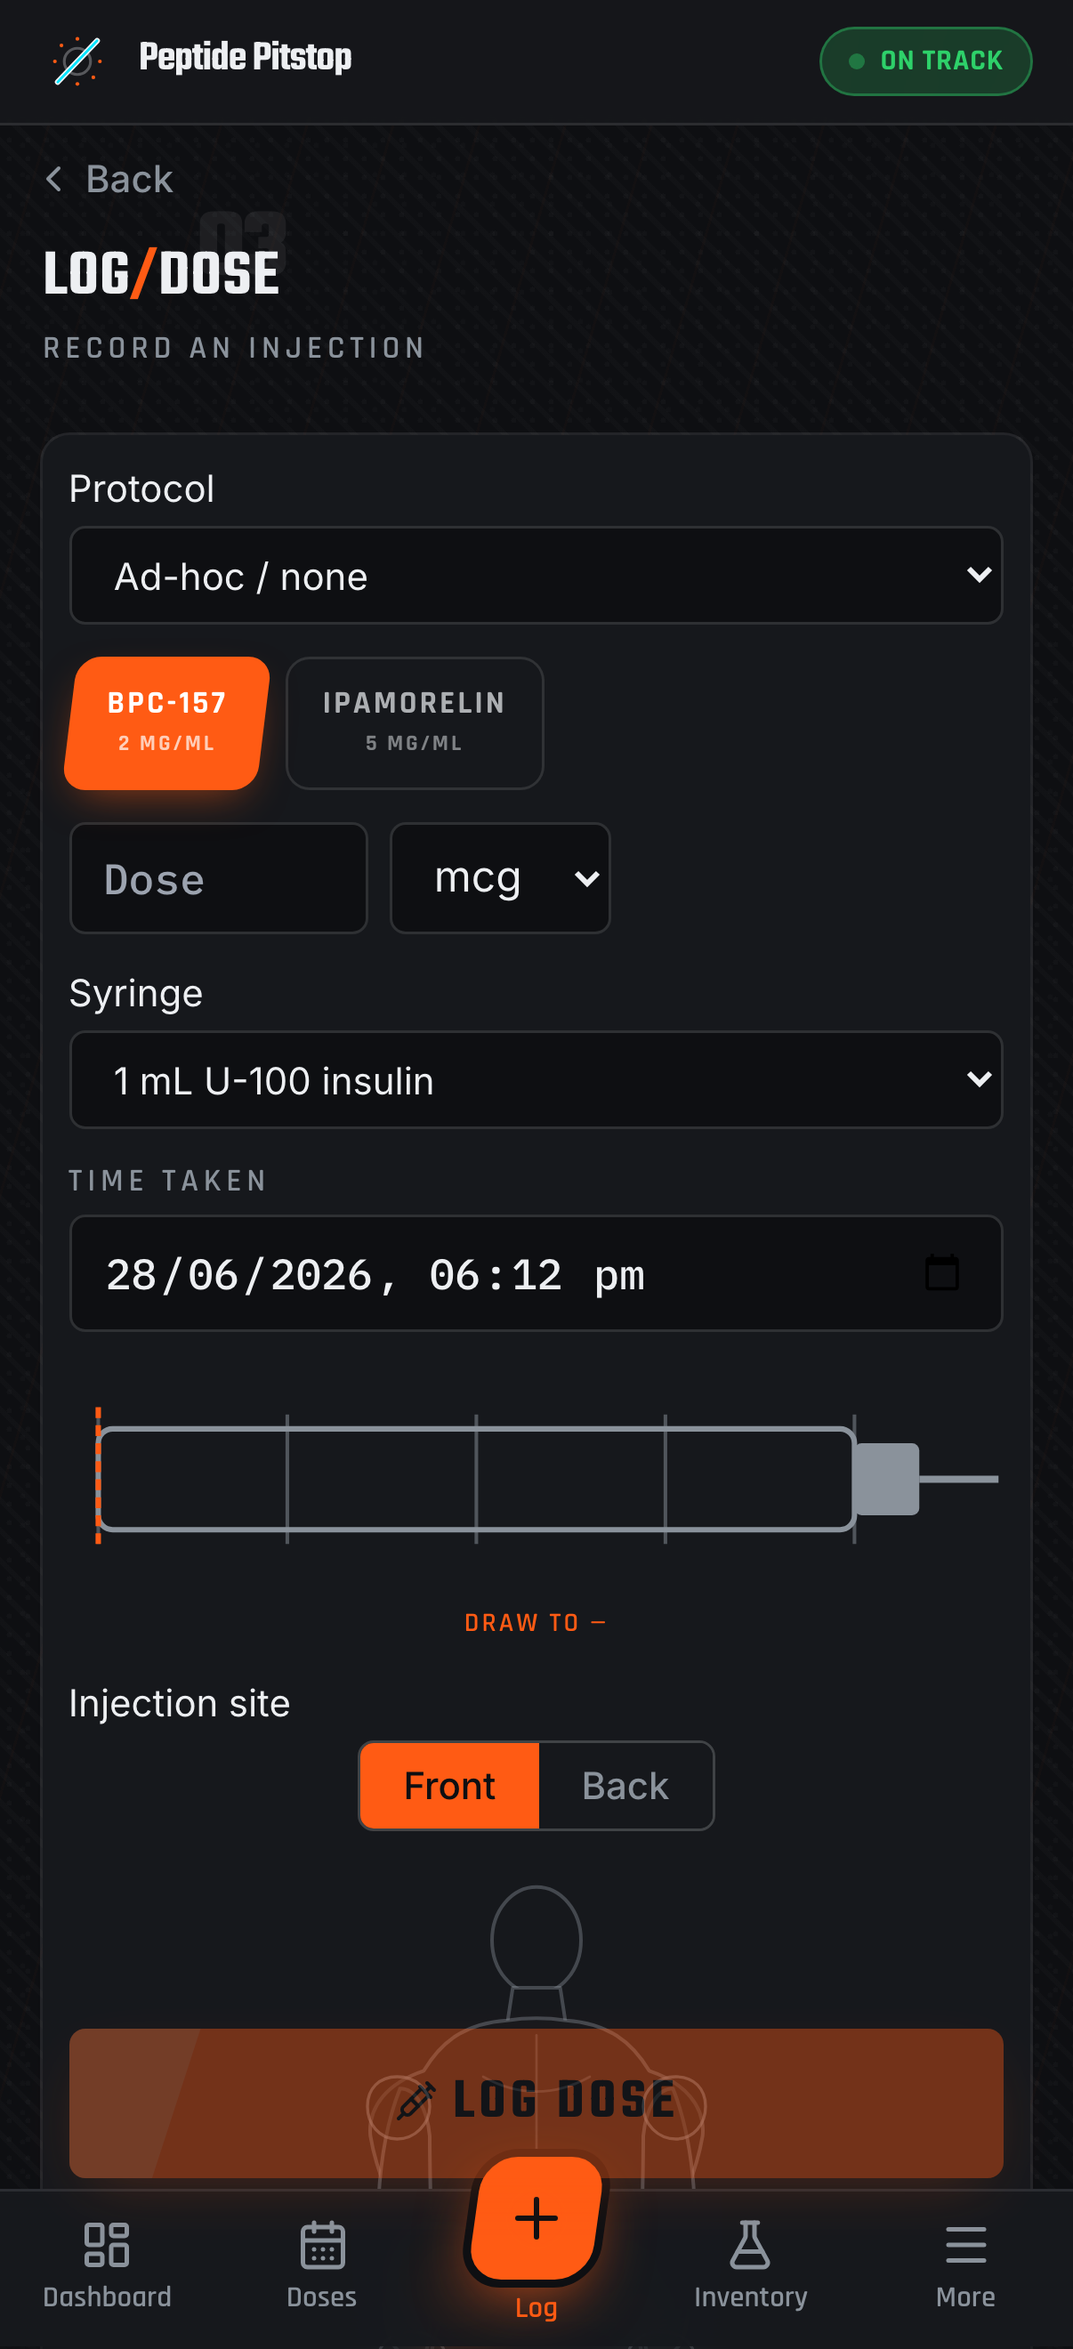The height and width of the screenshot is (2349, 1073).
Task: Click the head of the body diagram
Action: pyautogui.click(x=536, y=1937)
